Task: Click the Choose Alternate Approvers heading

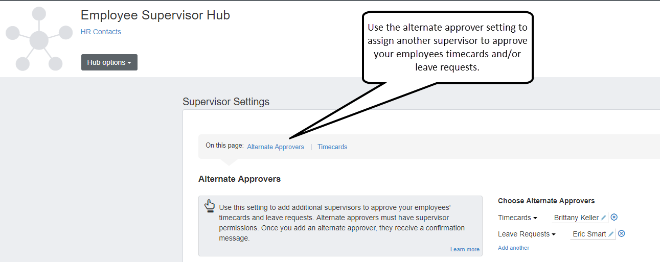Action: [546, 201]
